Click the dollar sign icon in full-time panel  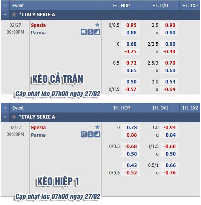pyautogui.click(x=91, y=32)
